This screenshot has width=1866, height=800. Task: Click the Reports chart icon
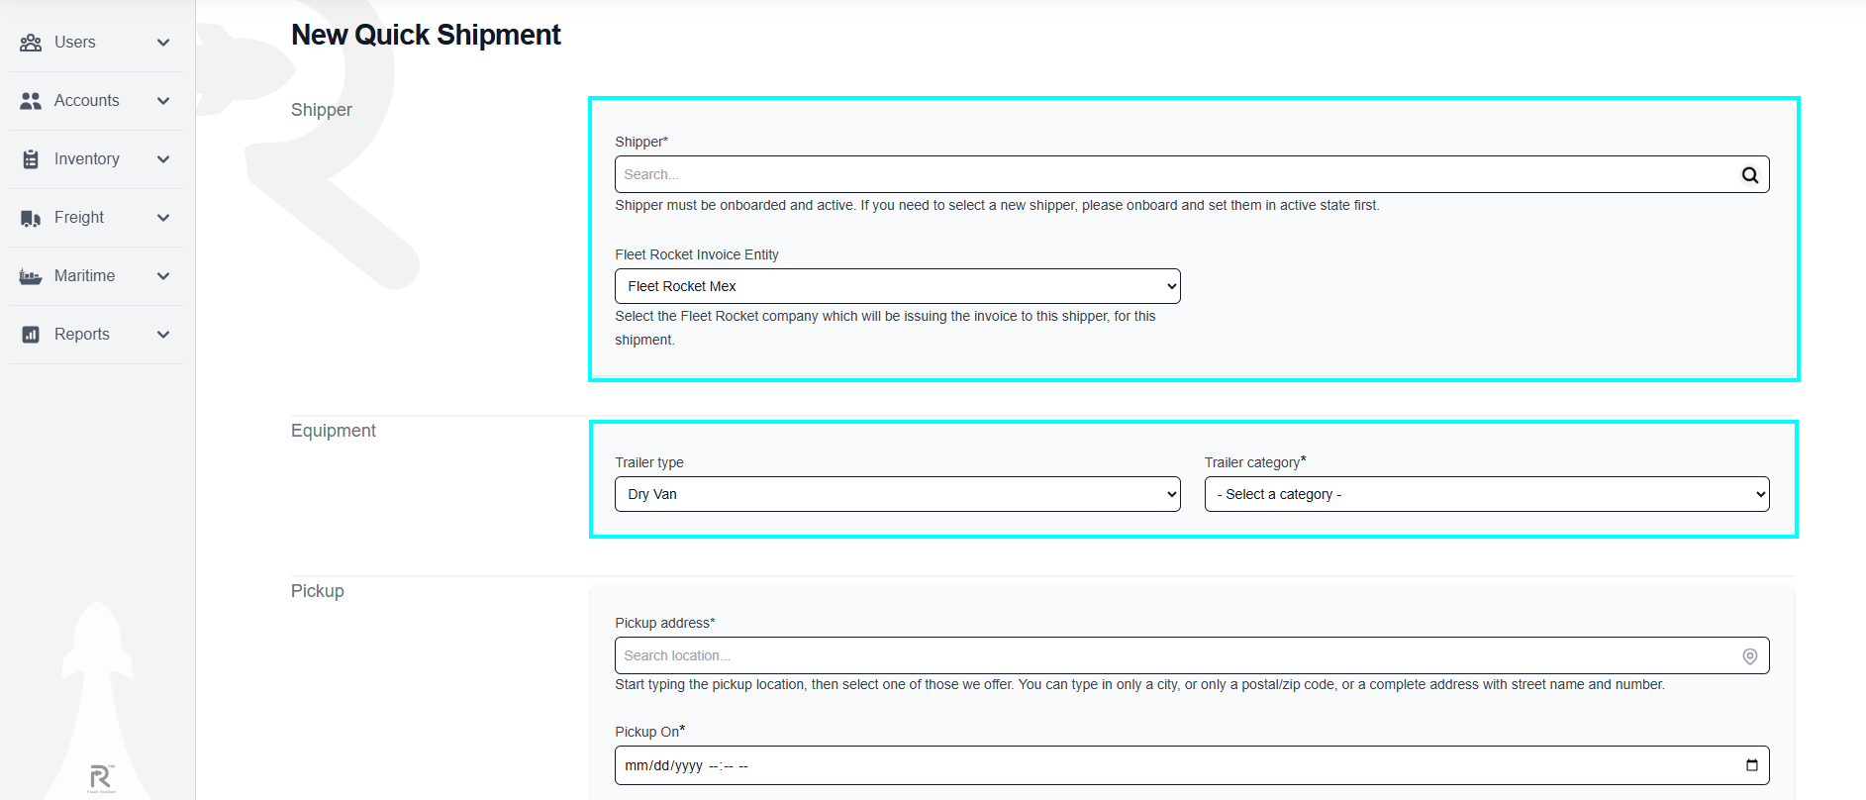[31, 335]
